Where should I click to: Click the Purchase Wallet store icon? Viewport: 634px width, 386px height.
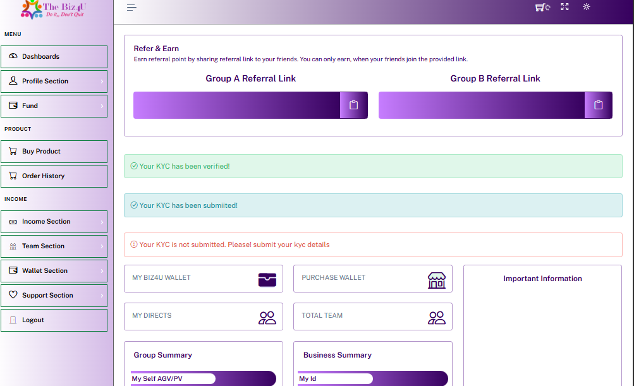(x=436, y=280)
